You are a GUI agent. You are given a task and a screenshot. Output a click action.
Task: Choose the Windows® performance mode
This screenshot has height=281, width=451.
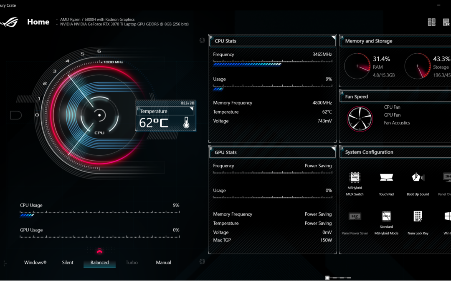[x=35, y=263]
